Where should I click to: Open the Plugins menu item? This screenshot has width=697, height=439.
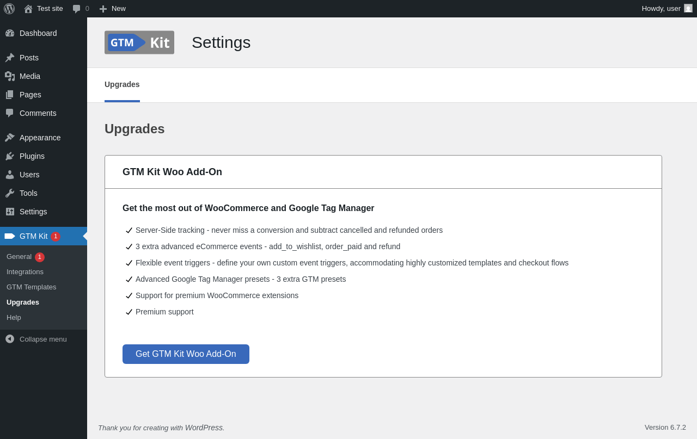[44, 156]
